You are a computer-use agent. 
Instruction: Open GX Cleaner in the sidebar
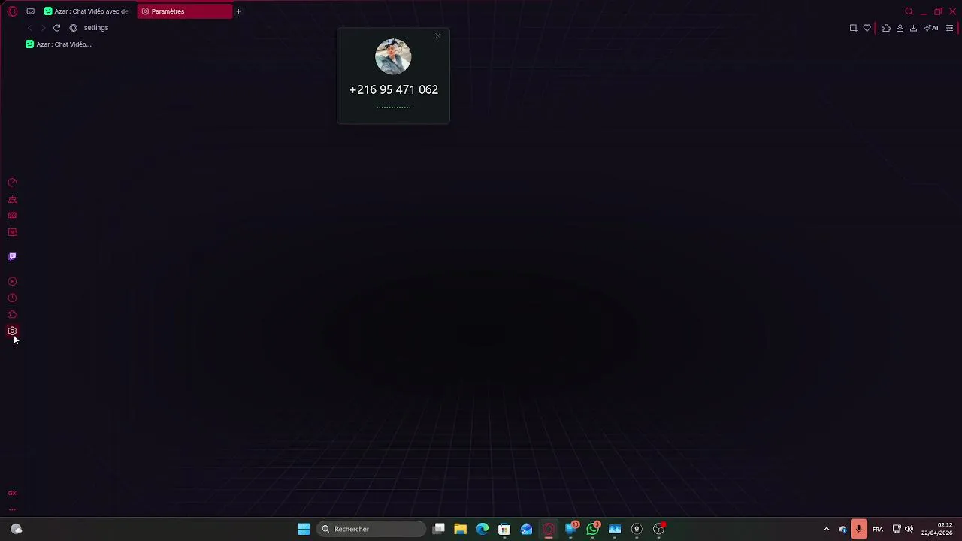coord(12,199)
